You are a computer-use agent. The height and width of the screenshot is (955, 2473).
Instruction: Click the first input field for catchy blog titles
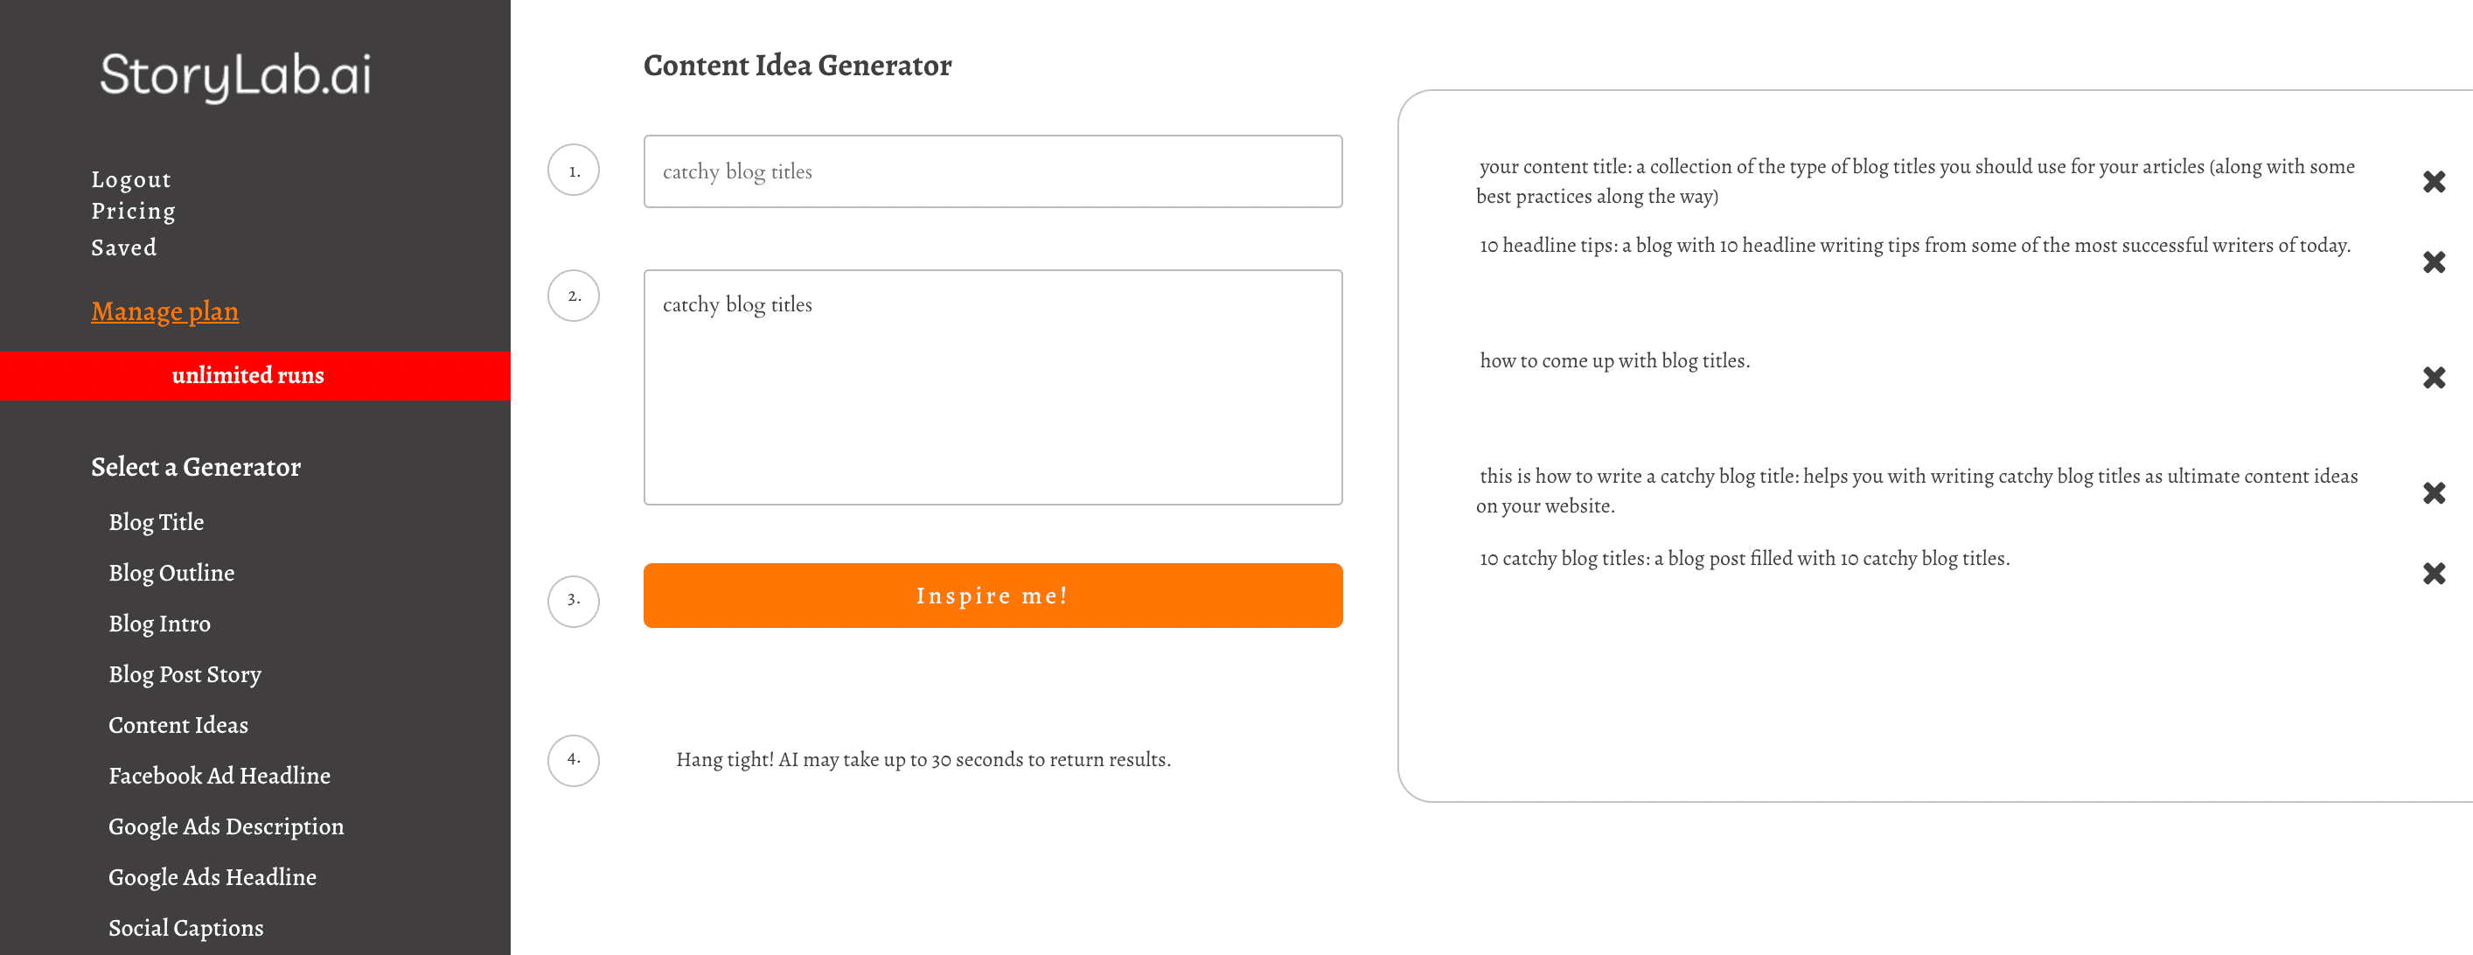coord(992,171)
